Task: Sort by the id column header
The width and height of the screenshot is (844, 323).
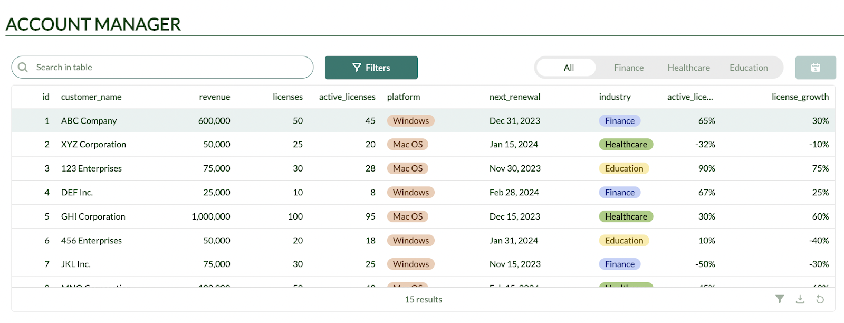Action: coord(46,97)
